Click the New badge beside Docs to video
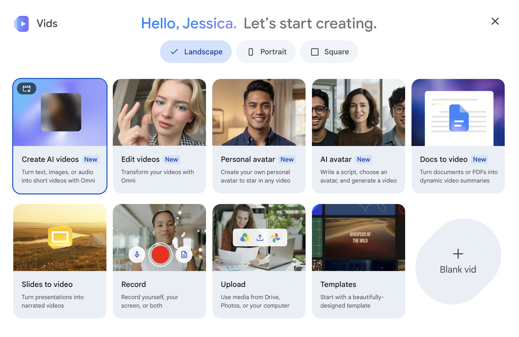This screenshot has height=337, width=519. [480, 159]
